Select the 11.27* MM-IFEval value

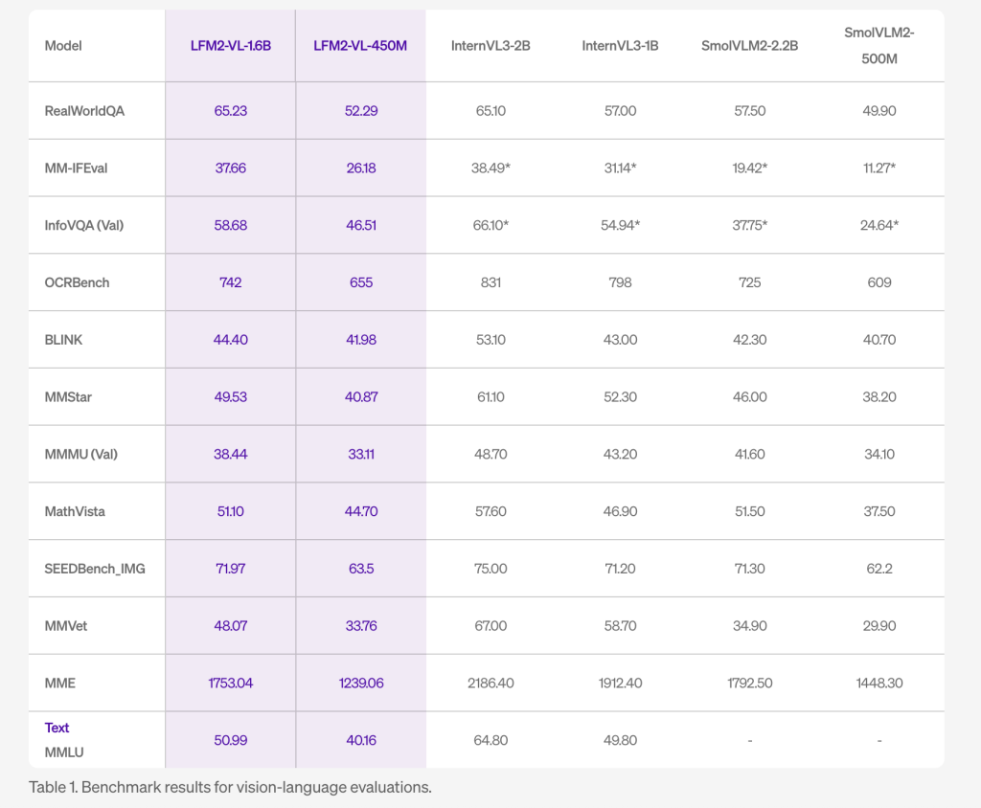[x=879, y=168]
